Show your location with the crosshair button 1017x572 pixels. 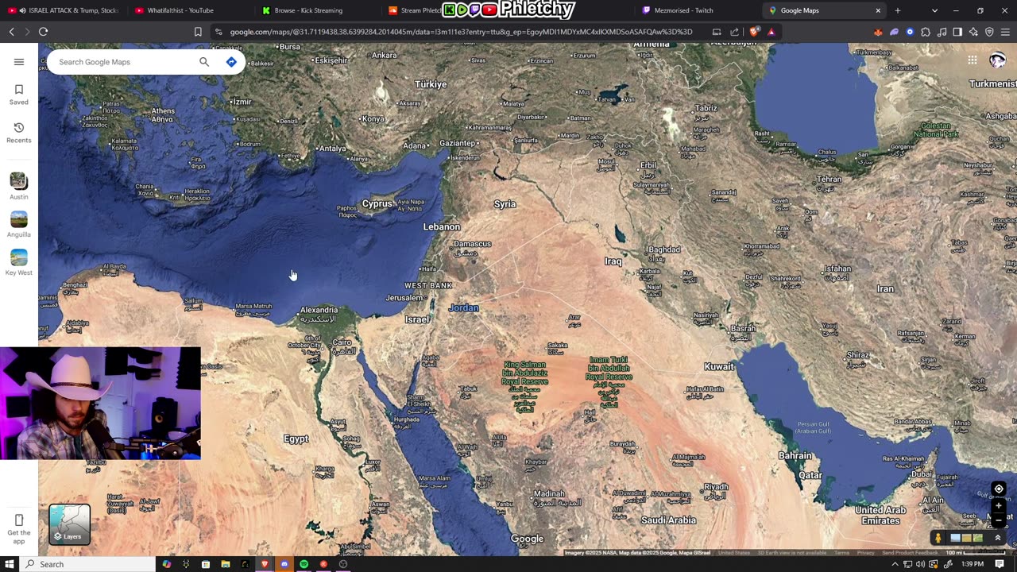tap(999, 489)
